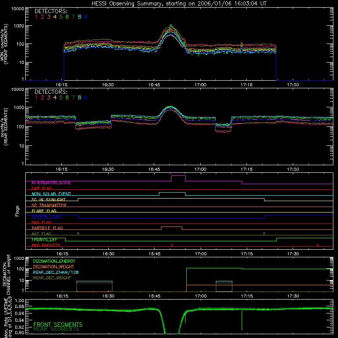Click the 17:15 tick label under flags plot

point(247,254)
